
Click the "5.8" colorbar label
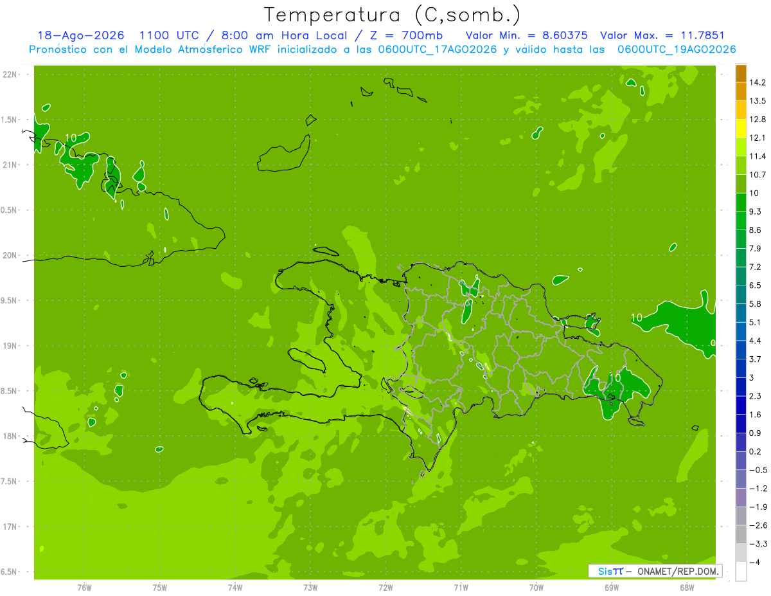(756, 304)
